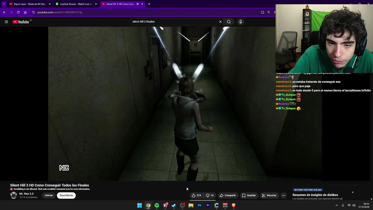
Task: Like the video with 574 likes
Action: (x=196, y=195)
